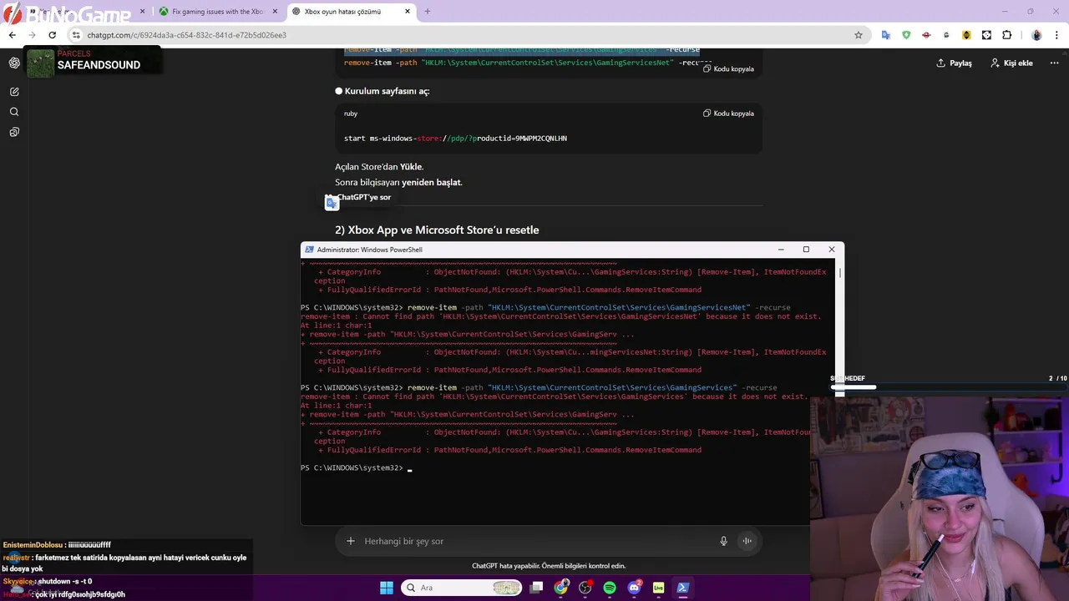The height and width of the screenshot is (601, 1069).
Task: Open the Windows Start menu
Action: 387,588
